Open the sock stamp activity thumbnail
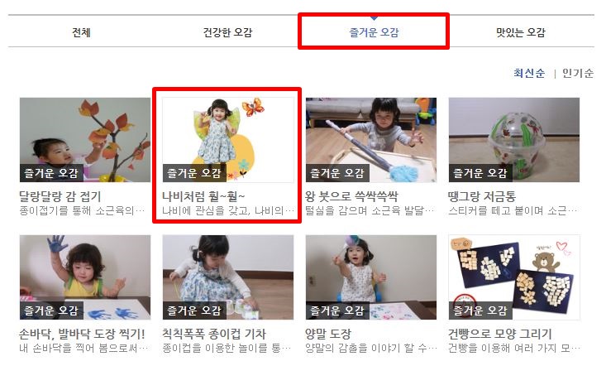 [371, 277]
